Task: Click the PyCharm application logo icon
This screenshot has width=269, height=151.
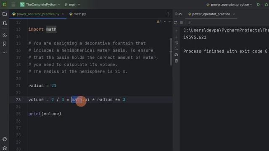Action: 5,5
